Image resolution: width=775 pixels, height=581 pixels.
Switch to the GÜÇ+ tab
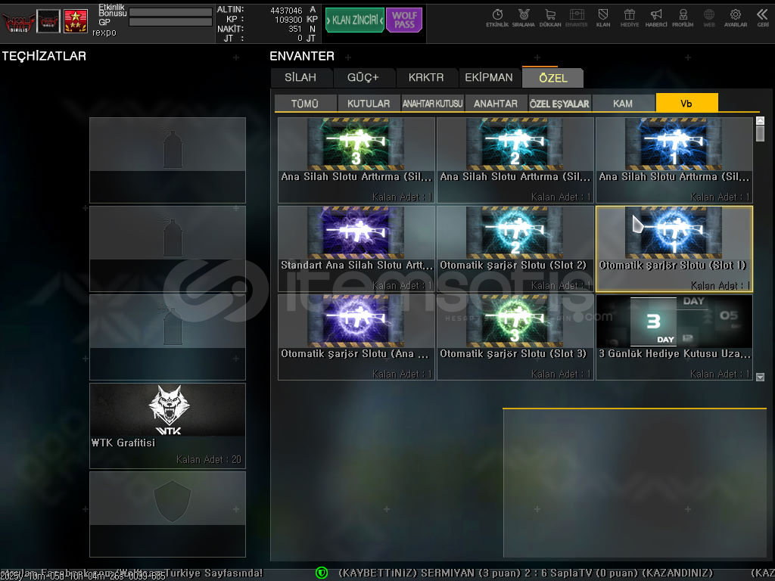pos(363,78)
